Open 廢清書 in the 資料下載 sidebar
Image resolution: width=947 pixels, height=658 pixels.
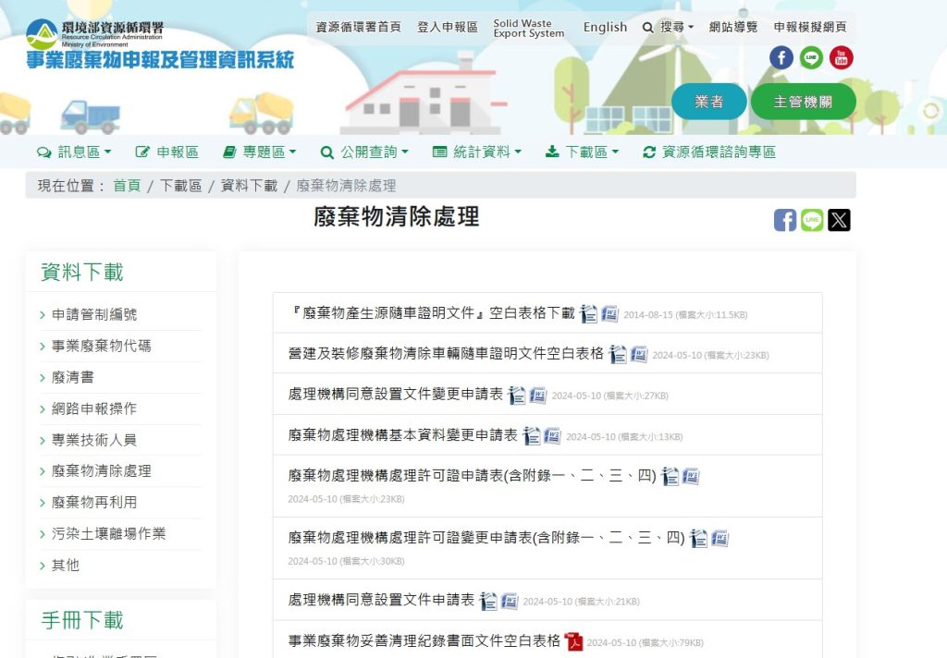point(71,377)
